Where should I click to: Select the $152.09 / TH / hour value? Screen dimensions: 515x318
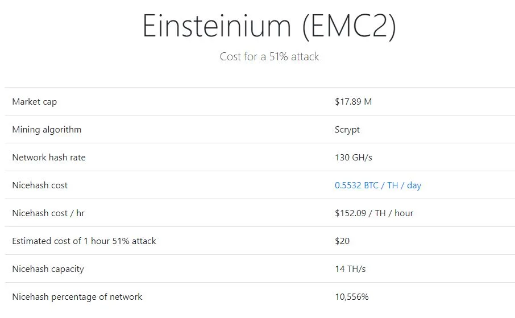[x=374, y=213]
